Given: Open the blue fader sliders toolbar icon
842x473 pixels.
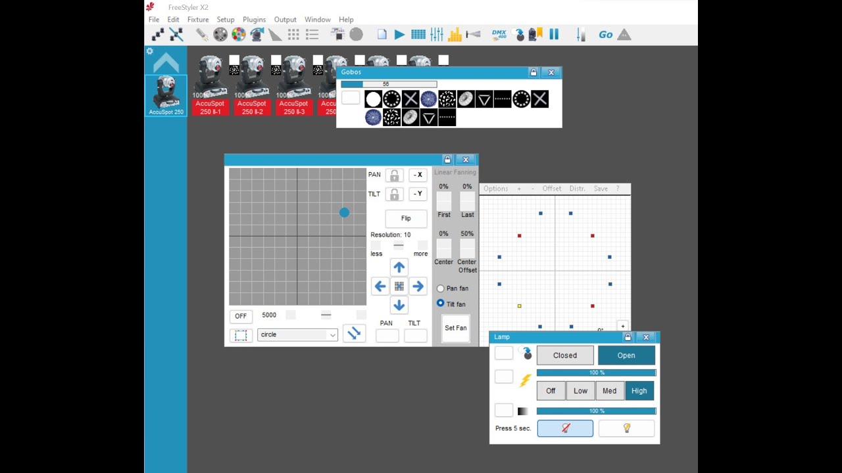Looking at the screenshot, I should tap(436, 35).
